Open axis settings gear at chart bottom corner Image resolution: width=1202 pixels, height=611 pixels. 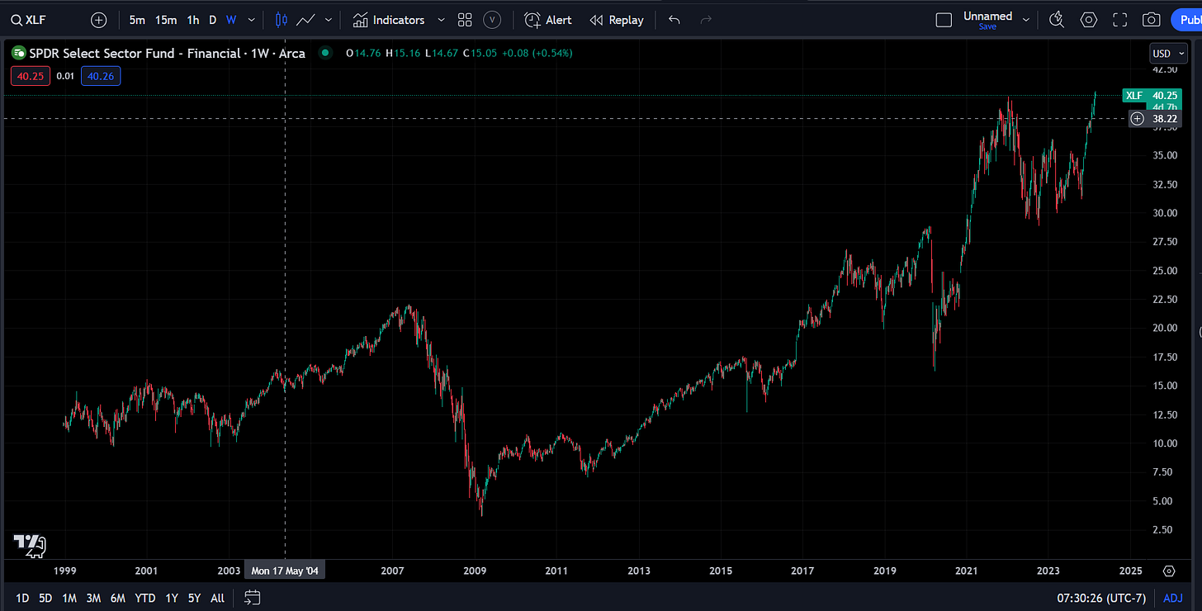coord(1168,571)
